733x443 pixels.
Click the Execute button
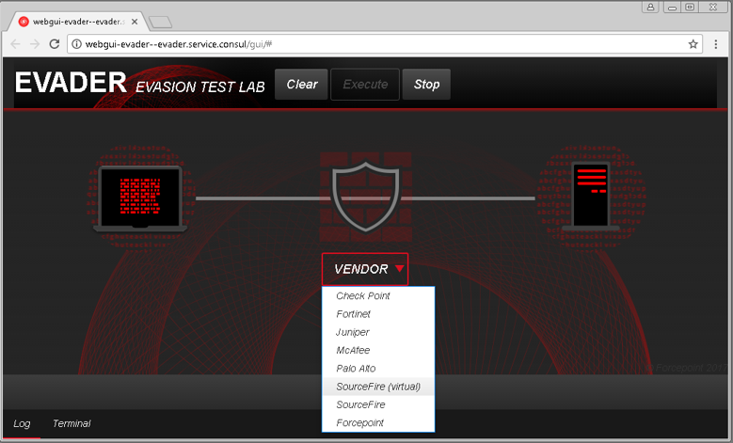(365, 85)
